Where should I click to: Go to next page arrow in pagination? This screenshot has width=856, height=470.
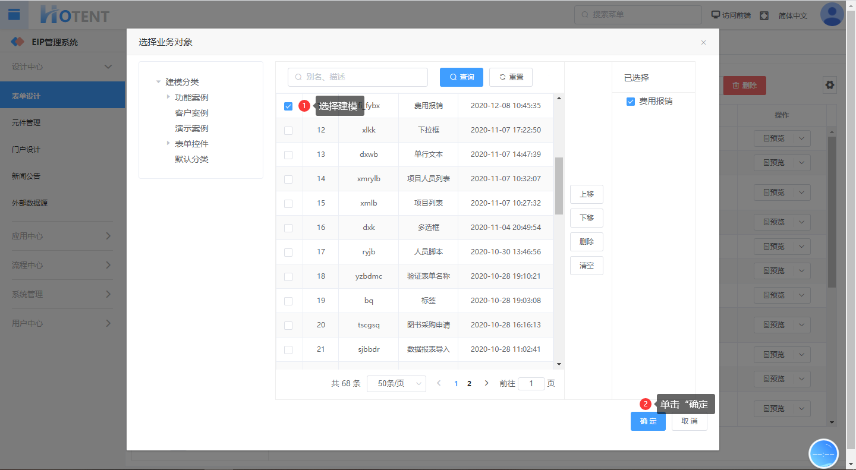click(486, 383)
